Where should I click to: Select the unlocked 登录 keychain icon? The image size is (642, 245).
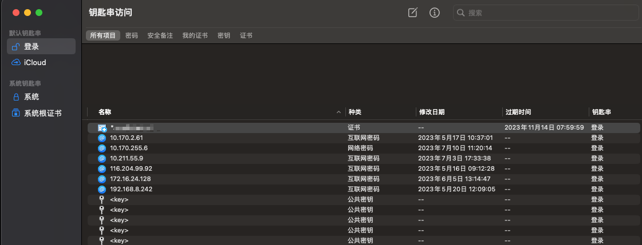click(16, 47)
